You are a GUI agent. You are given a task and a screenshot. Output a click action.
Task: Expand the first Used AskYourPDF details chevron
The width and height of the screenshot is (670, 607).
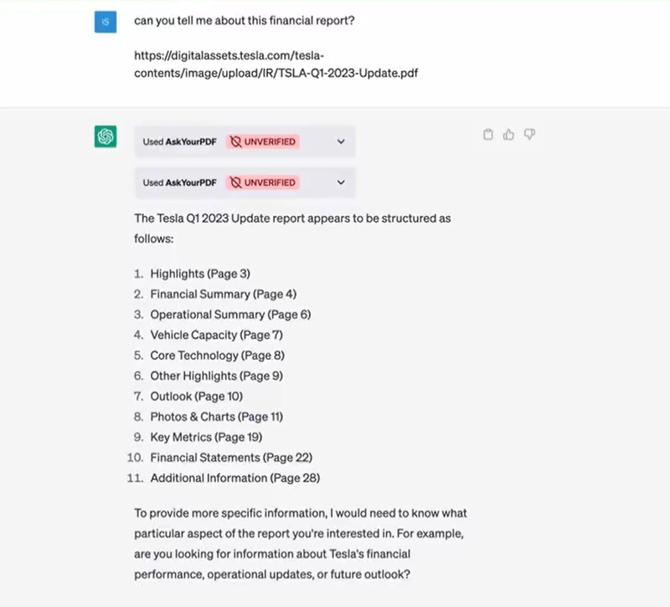tap(340, 141)
